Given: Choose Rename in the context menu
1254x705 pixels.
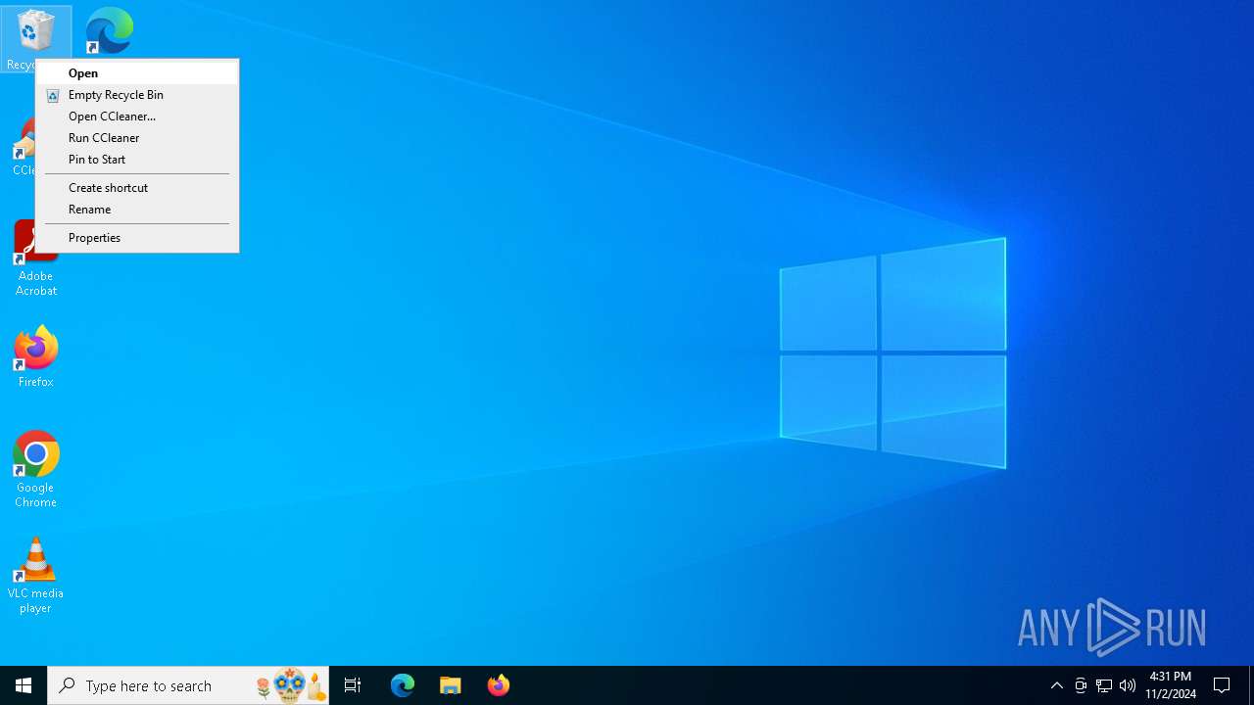Looking at the screenshot, I should [x=137, y=210].
